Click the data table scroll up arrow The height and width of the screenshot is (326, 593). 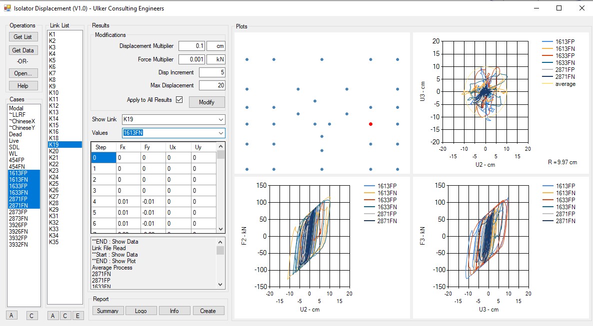pyautogui.click(x=221, y=146)
